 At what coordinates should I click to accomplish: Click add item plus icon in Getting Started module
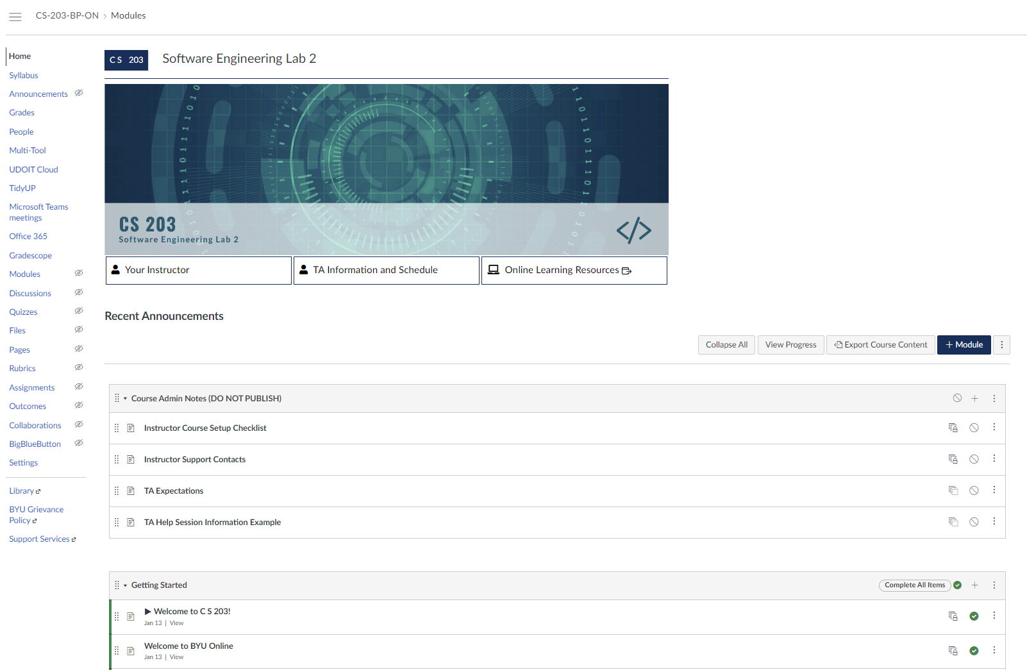pyautogui.click(x=974, y=585)
